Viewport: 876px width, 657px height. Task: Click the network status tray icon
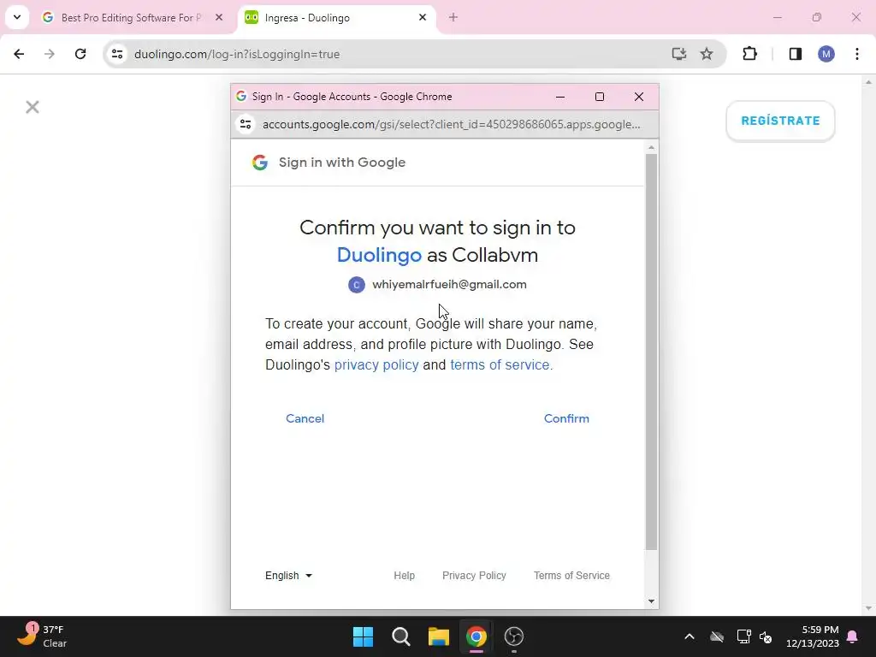click(743, 636)
